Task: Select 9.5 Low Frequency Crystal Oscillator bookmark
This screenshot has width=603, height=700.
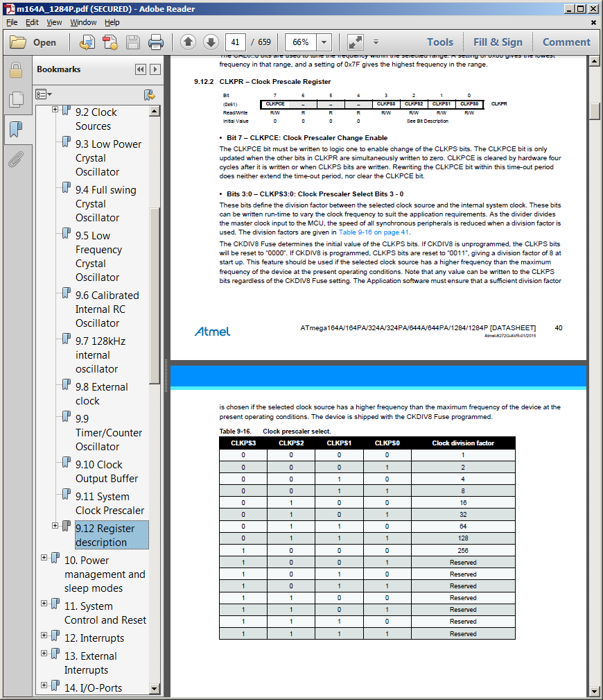Action: click(98, 256)
